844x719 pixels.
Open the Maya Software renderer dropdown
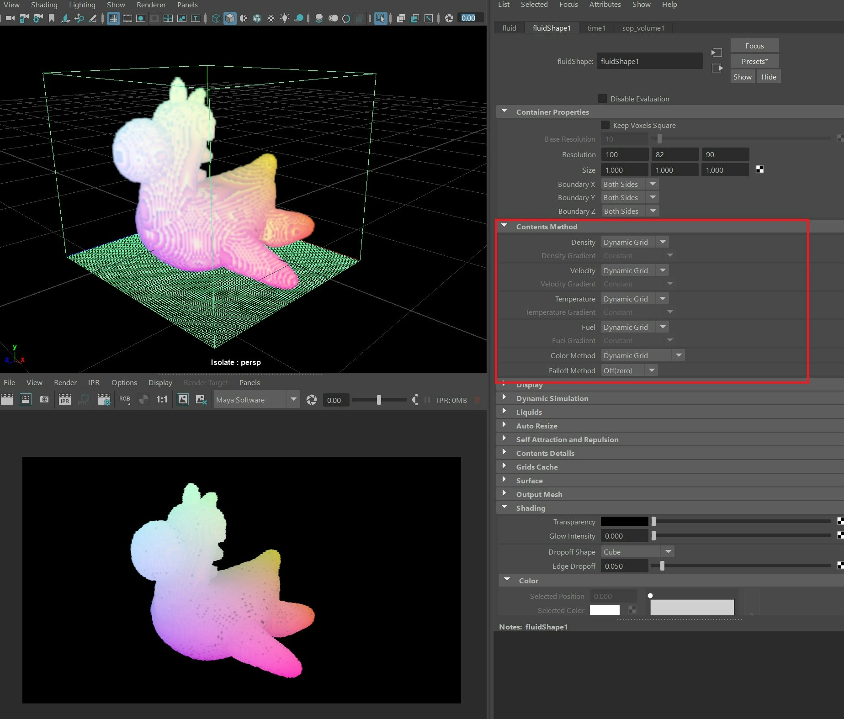pyautogui.click(x=256, y=400)
